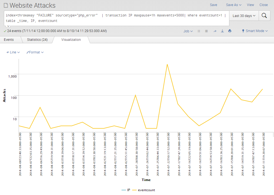
Task: Click the document icon beside Website Attacks
Action: click(6, 5)
